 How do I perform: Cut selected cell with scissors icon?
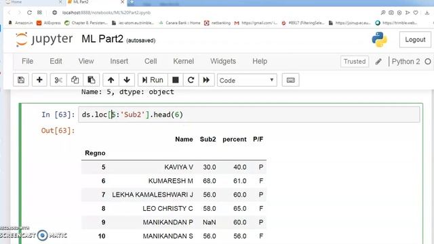(58, 80)
